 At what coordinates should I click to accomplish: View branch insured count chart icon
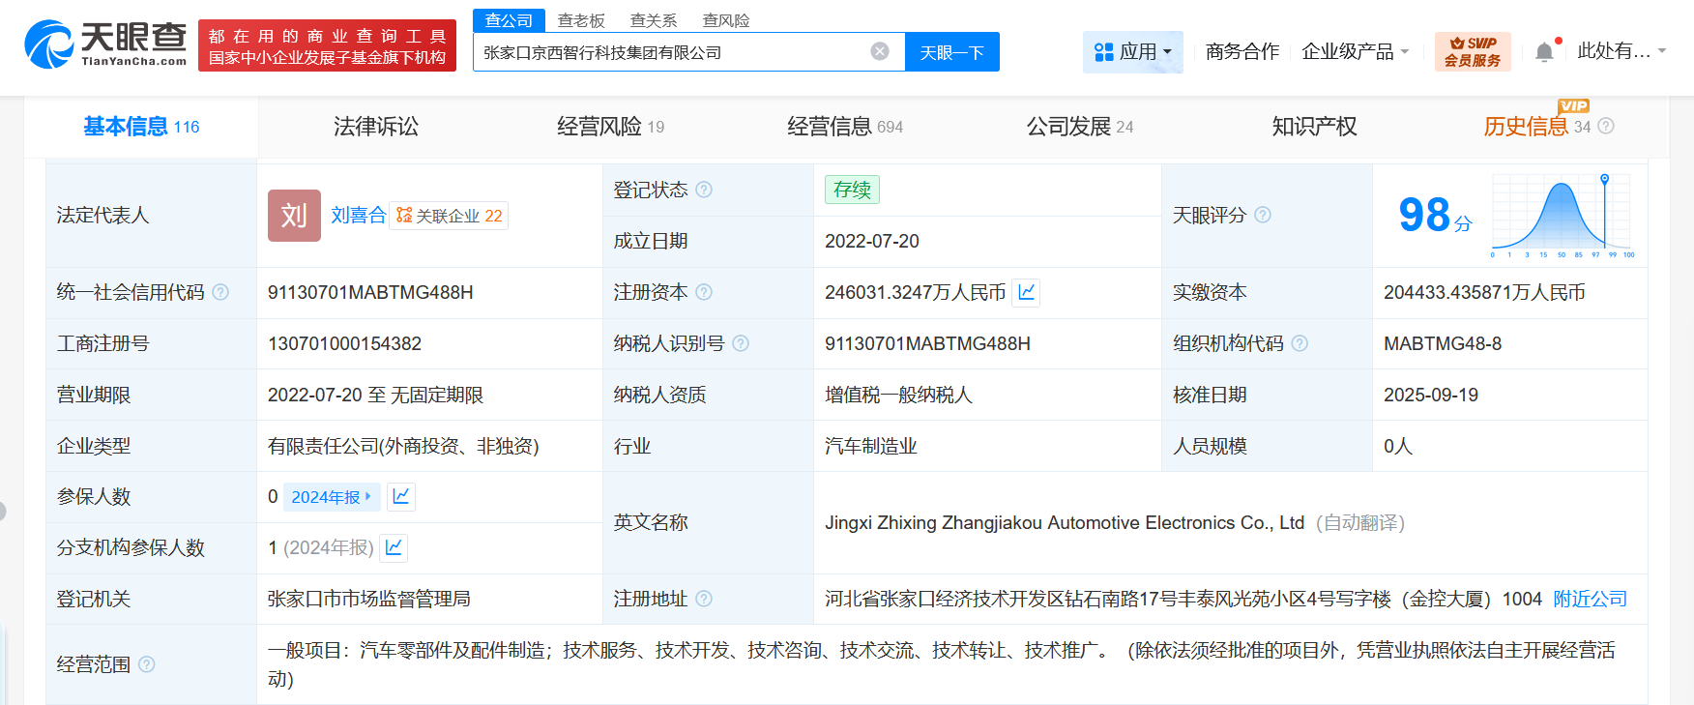point(394,547)
